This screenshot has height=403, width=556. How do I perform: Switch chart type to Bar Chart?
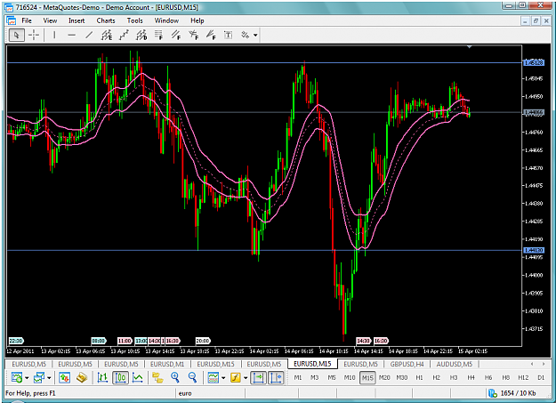click(x=103, y=377)
